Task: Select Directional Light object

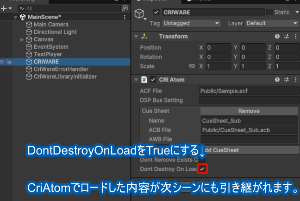Action: click(55, 32)
